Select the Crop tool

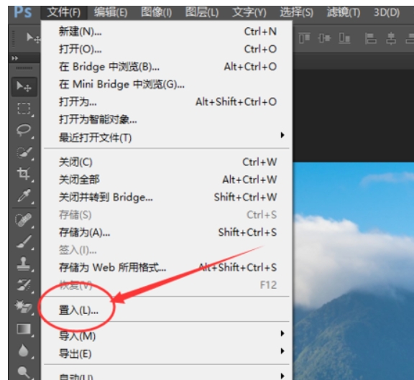tap(24, 174)
